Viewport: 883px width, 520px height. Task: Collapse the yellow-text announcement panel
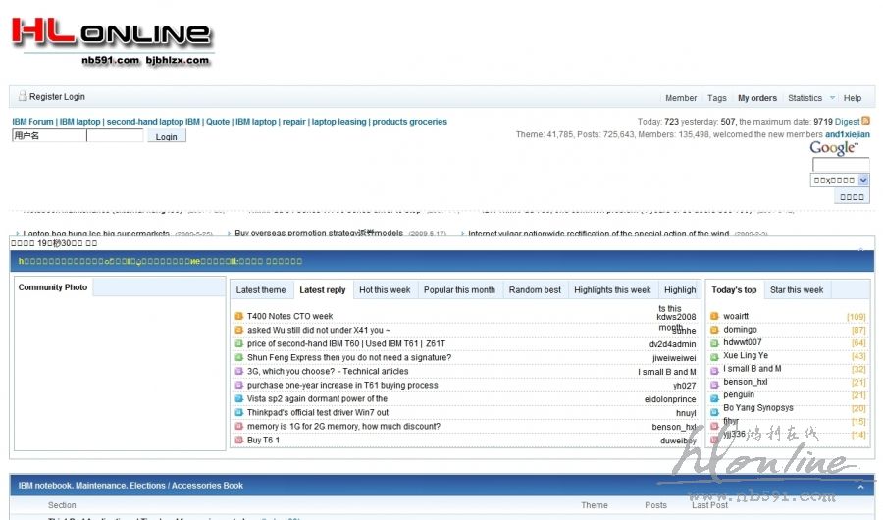click(x=861, y=250)
